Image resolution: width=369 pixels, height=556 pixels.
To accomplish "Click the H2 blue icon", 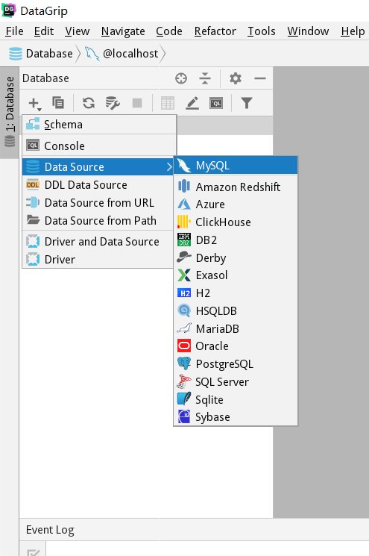I will [184, 293].
